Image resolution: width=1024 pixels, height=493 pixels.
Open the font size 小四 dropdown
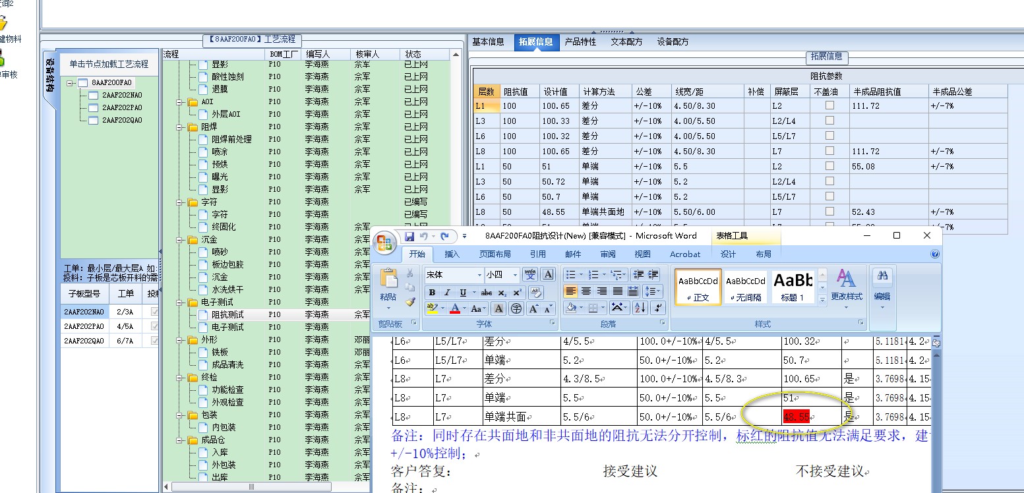tap(514, 275)
